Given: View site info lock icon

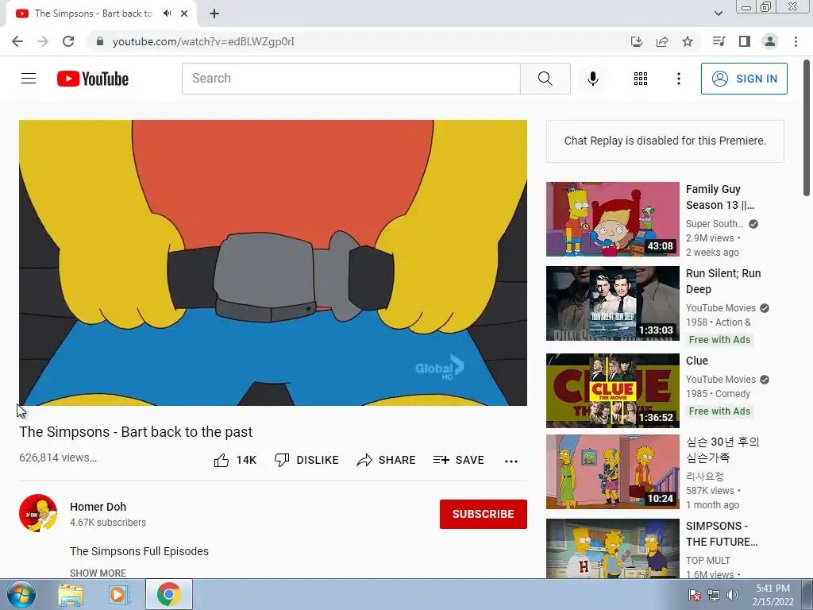Looking at the screenshot, I should (100, 41).
